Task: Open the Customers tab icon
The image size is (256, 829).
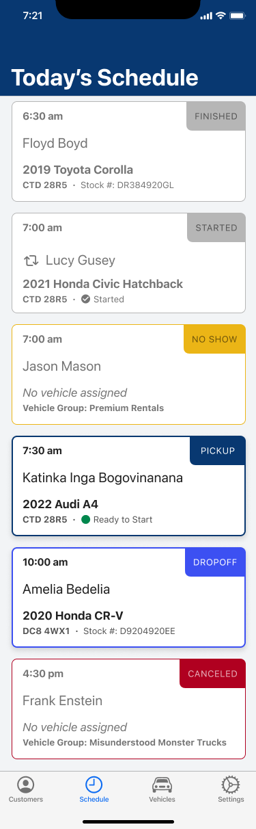Action: [x=25, y=785]
